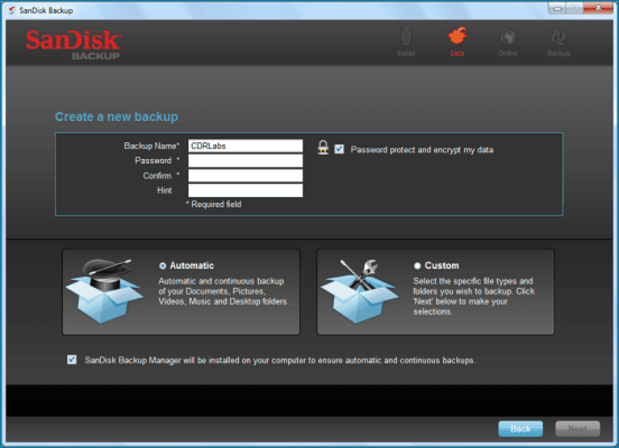Go back with the Back button
The width and height of the screenshot is (619, 448).
tap(520, 429)
